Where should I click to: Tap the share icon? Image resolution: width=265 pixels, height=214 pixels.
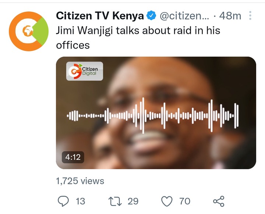coord(219,201)
